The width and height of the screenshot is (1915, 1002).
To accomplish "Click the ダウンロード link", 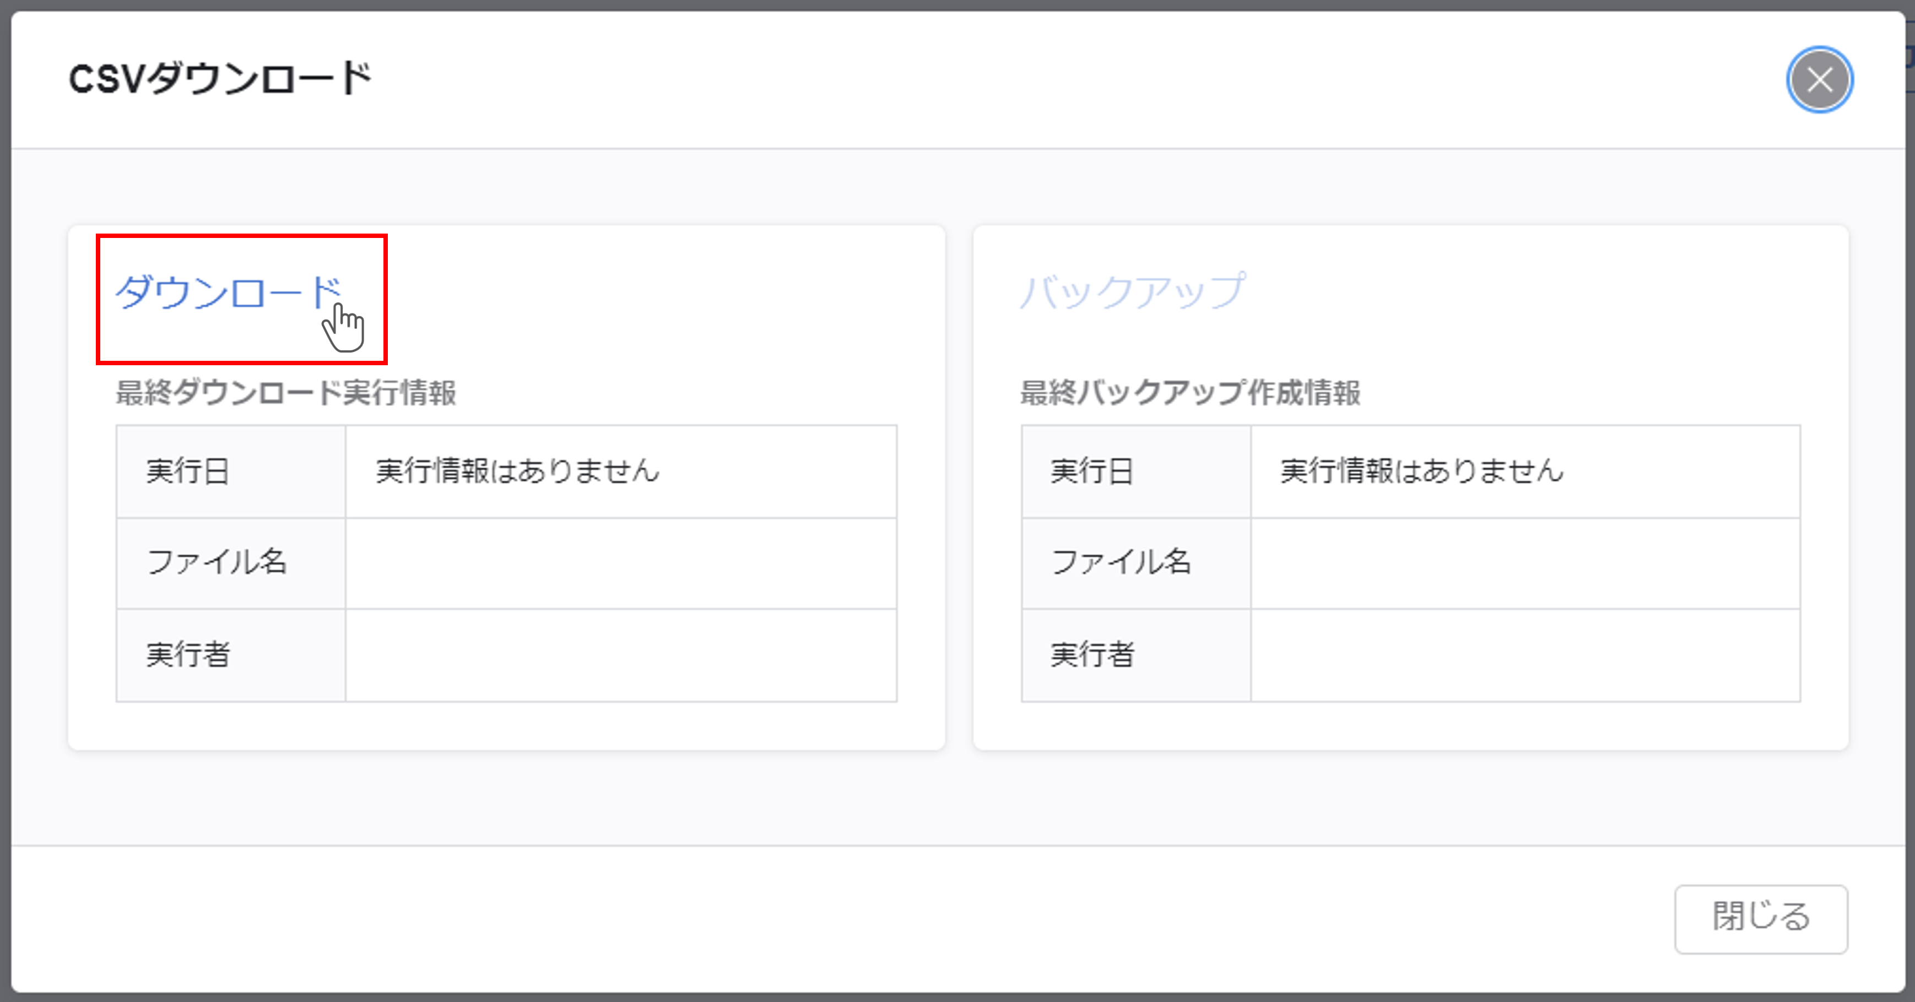I will click(x=228, y=292).
